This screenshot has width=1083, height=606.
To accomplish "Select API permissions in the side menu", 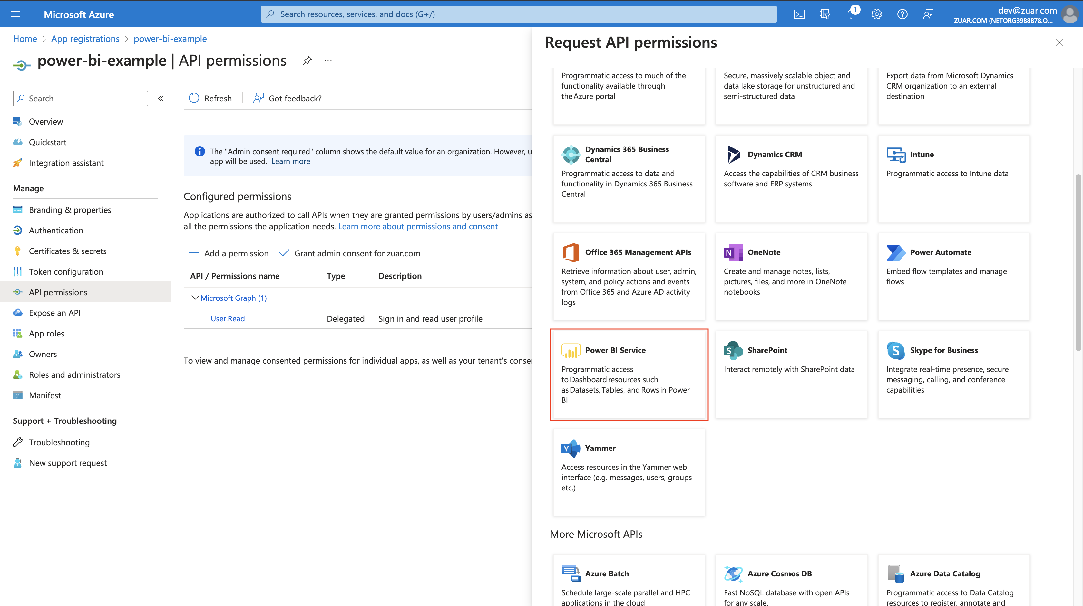I will [85, 292].
